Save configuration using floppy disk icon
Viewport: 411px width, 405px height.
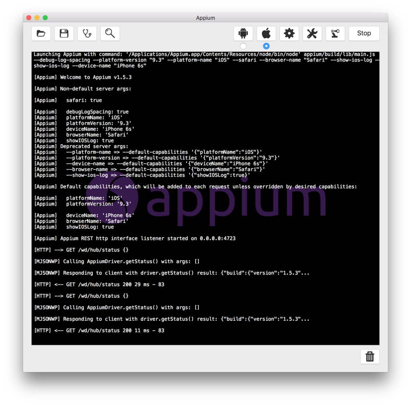[64, 33]
